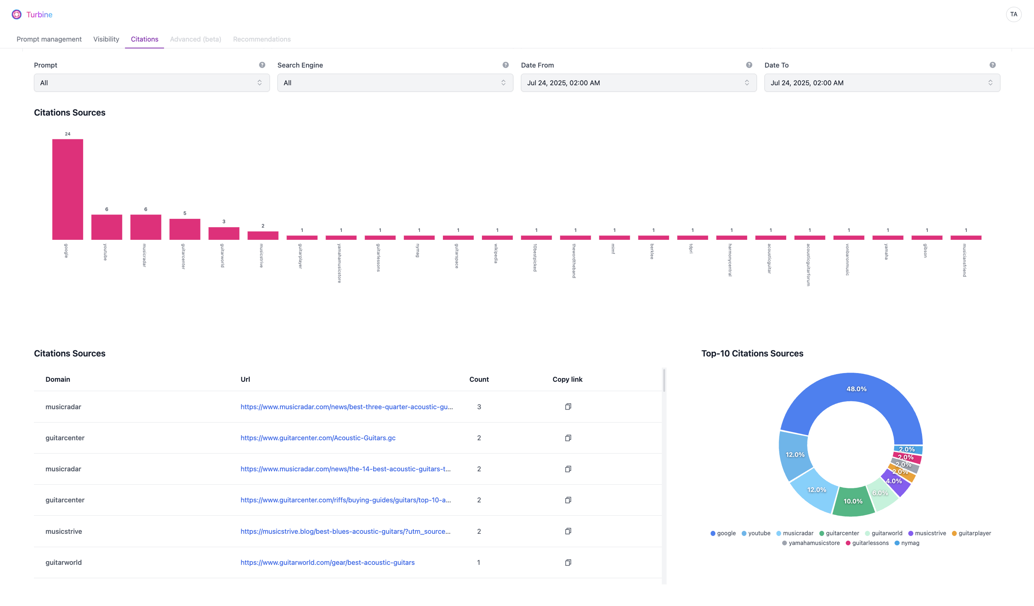The height and width of the screenshot is (606, 1034).
Task: Open the Date To dropdown
Action: tap(882, 83)
